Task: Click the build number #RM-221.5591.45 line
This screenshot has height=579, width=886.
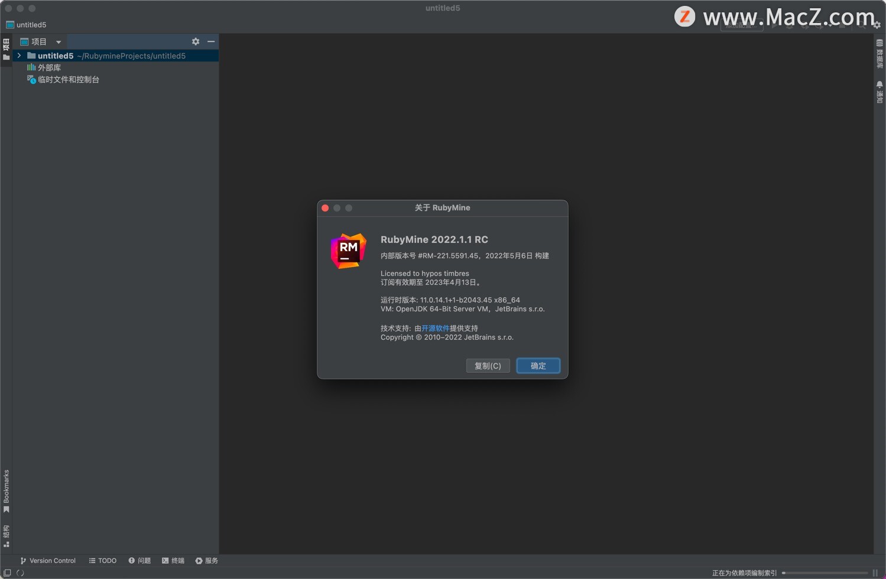Action: (x=465, y=256)
